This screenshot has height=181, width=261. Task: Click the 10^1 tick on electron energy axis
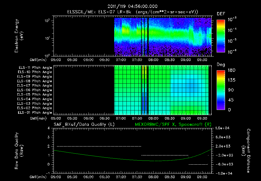(47, 38)
